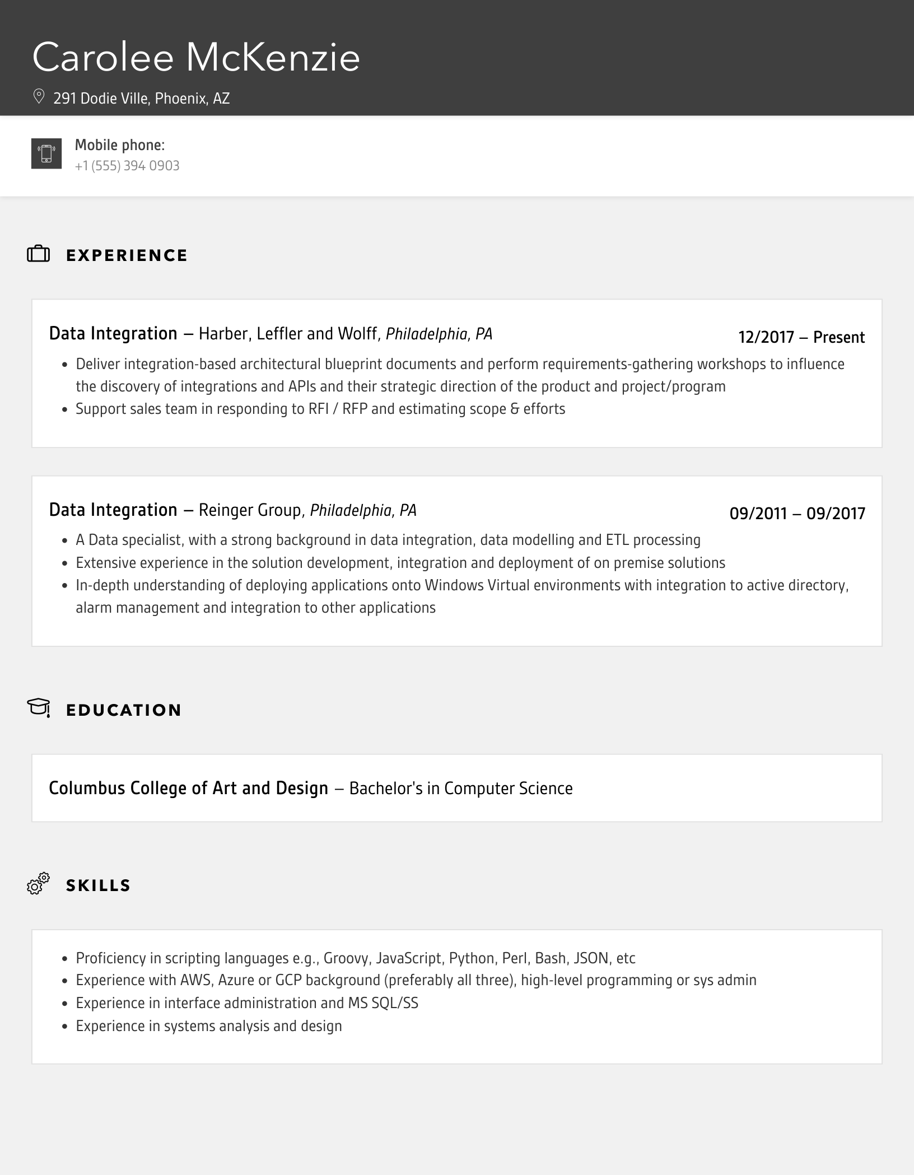This screenshot has width=914, height=1175.
Task: Click the Mobile phone label
Action: point(120,145)
